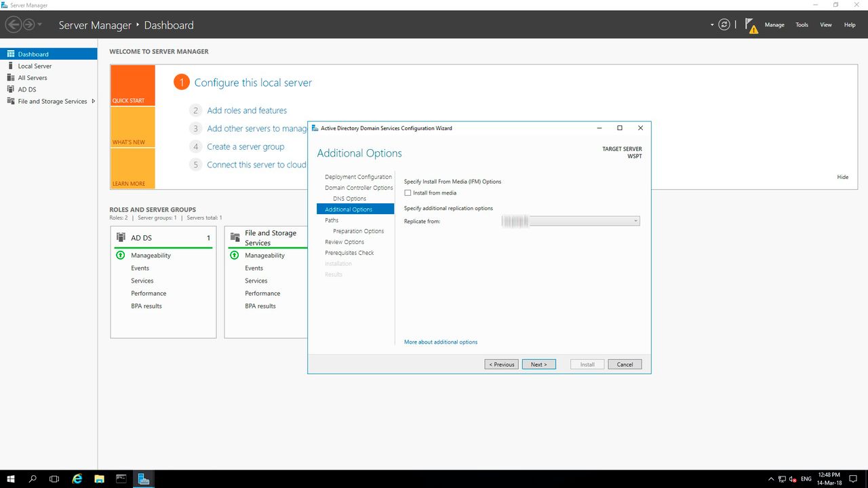Open the clock showing 12:48 PM
868x488 pixels.
830,479
